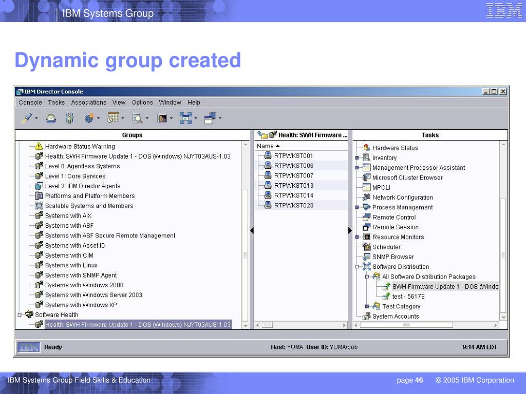Select Level 0: Agentless Systems group
Screen dimensions: 526x394
(82, 166)
